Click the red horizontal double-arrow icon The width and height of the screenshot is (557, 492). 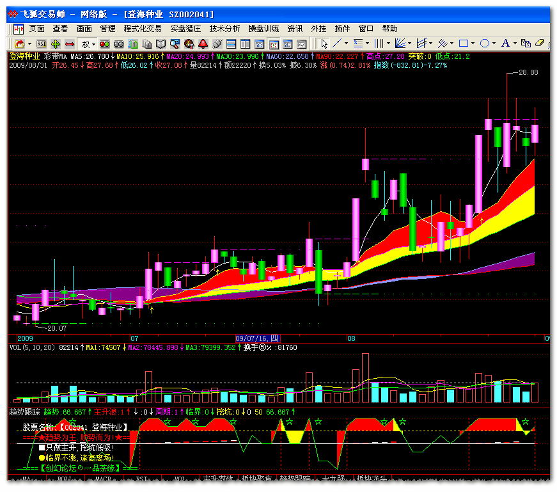(x=70, y=44)
